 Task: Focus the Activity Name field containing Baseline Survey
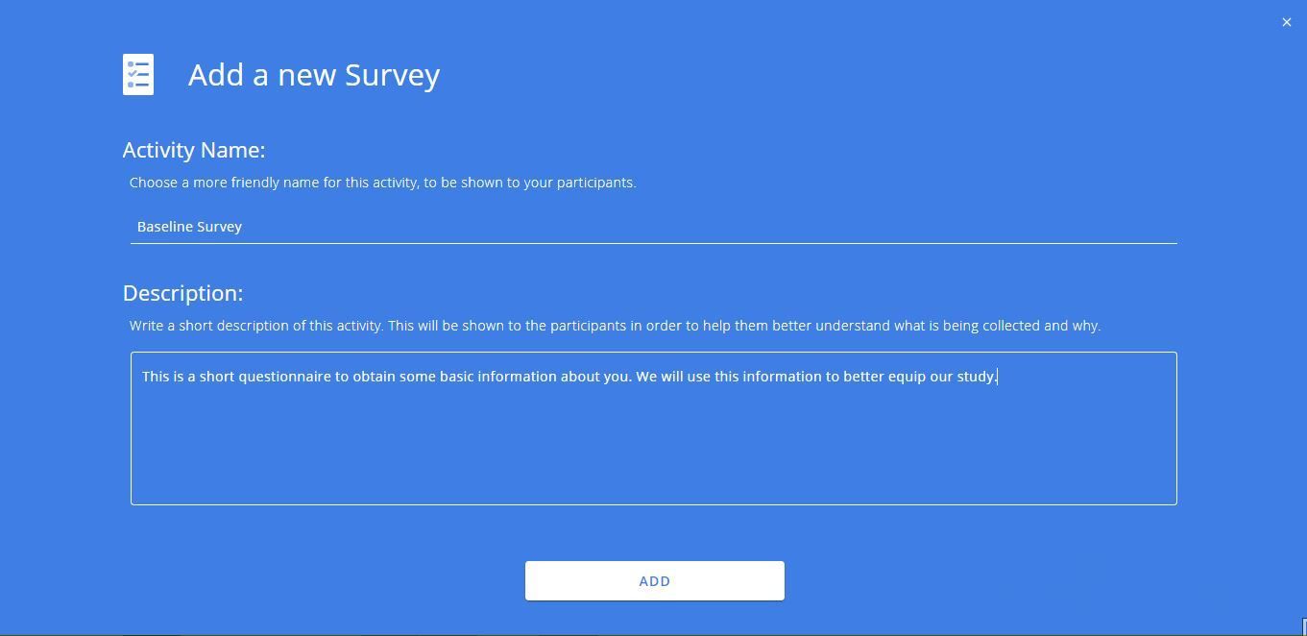pyautogui.click(x=654, y=227)
